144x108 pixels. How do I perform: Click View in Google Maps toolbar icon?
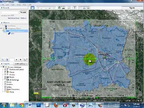[x=88, y=8]
